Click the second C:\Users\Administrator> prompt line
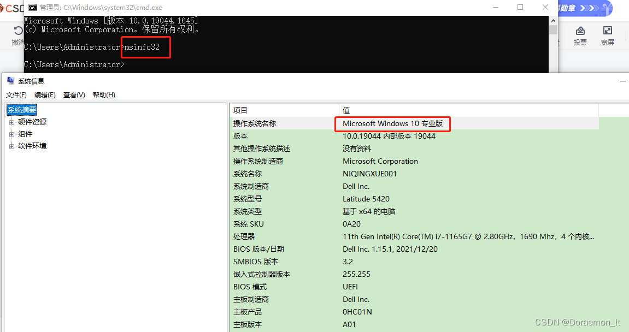 pos(74,64)
